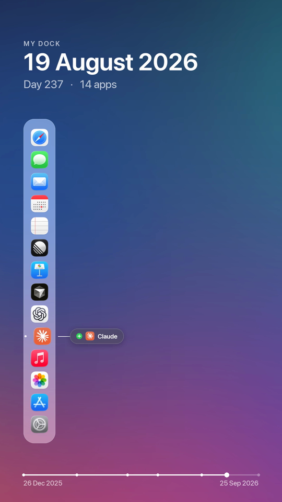This screenshot has height=502, width=282.
Task: Jump to the highlighted current timeline marker
Action: (x=227, y=475)
